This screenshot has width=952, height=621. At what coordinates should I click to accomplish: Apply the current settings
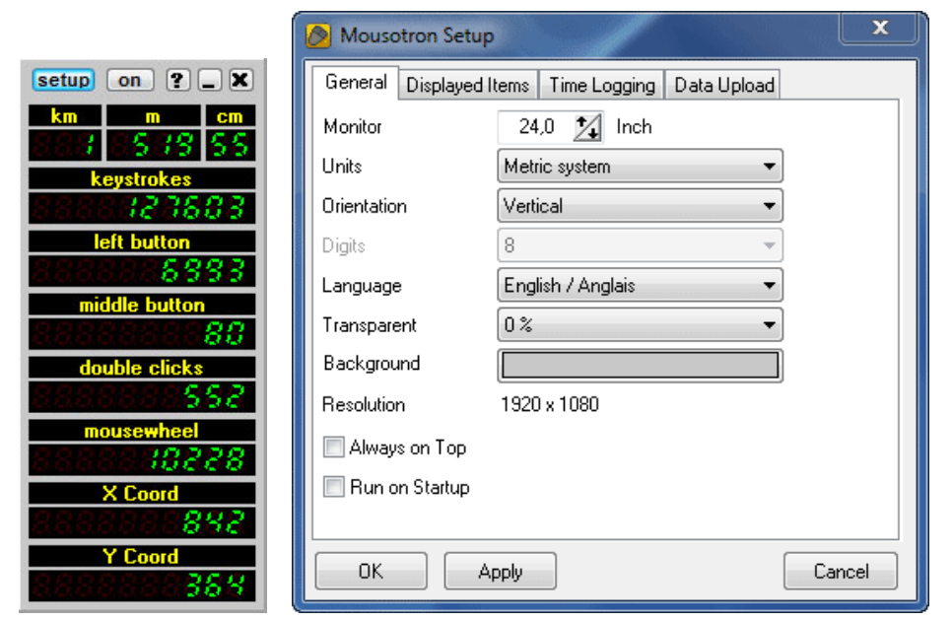pyautogui.click(x=501, y=571)
